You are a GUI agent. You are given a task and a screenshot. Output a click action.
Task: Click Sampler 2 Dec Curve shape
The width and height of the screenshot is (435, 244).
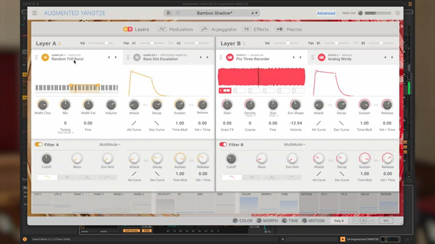click(157, 123)
